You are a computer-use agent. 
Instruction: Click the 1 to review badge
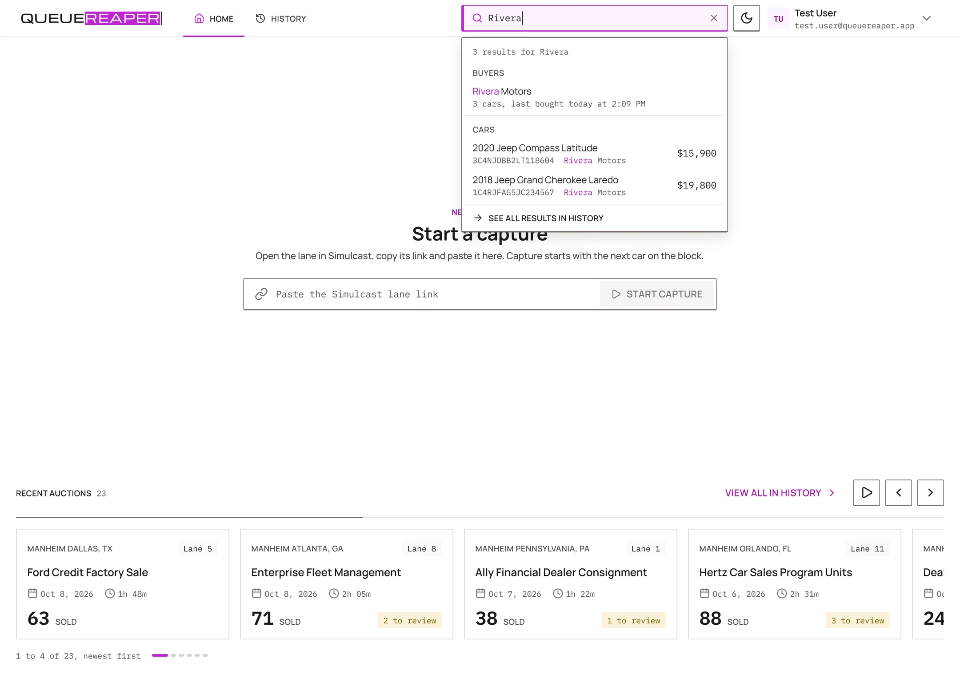pos(634,620)
